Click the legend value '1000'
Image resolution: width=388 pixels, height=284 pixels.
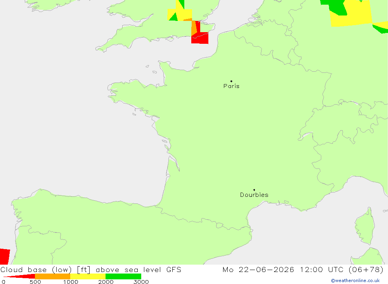71,282
